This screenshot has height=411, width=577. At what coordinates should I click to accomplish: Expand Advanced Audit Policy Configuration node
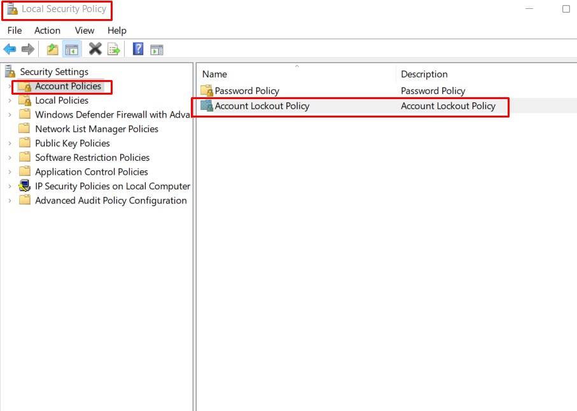pyautogui.click(x=10, y=201)
